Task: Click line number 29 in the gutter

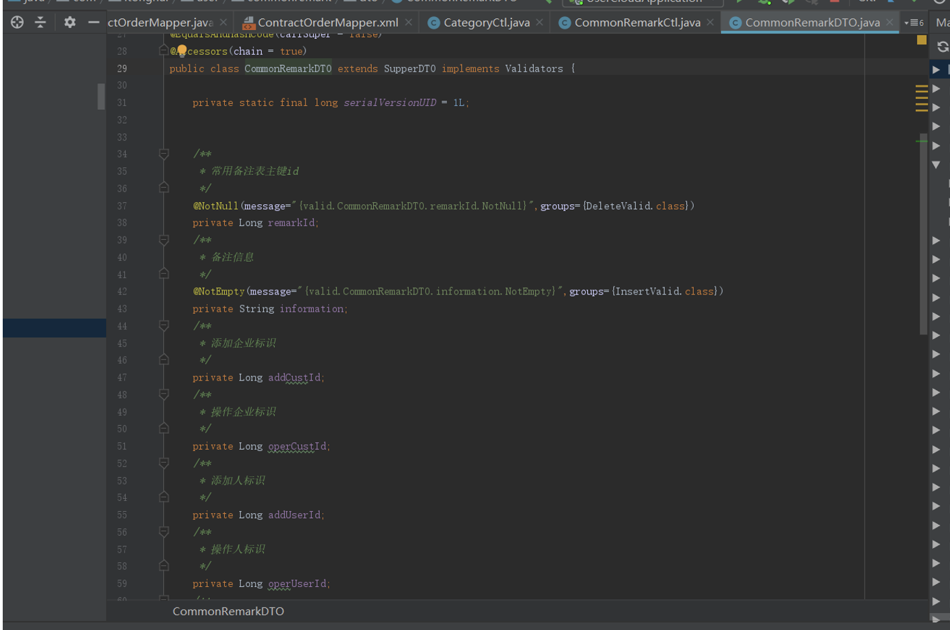Action: 122,68
